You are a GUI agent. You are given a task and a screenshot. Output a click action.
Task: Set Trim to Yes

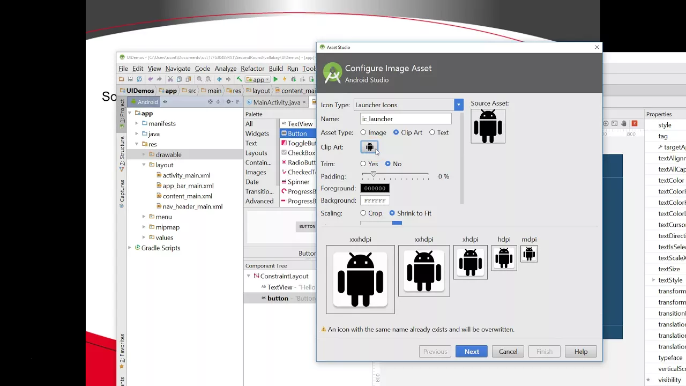point(369,164)
